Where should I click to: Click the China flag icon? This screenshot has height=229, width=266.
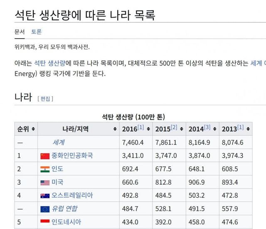point(45,156)
